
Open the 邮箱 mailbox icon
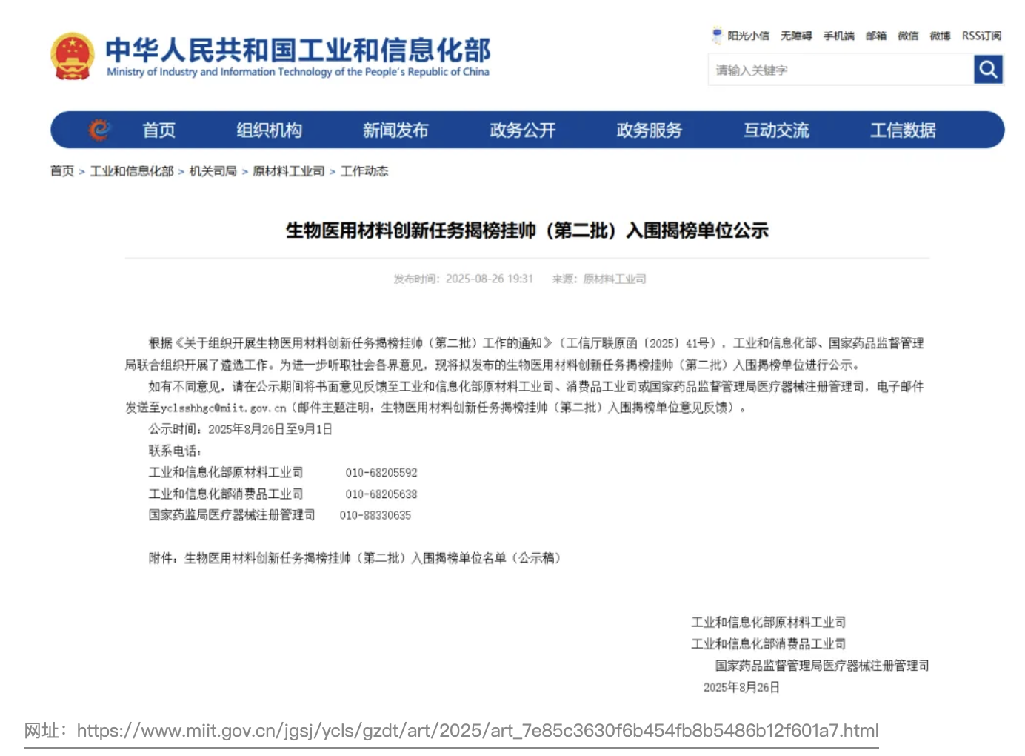[875, 35]
